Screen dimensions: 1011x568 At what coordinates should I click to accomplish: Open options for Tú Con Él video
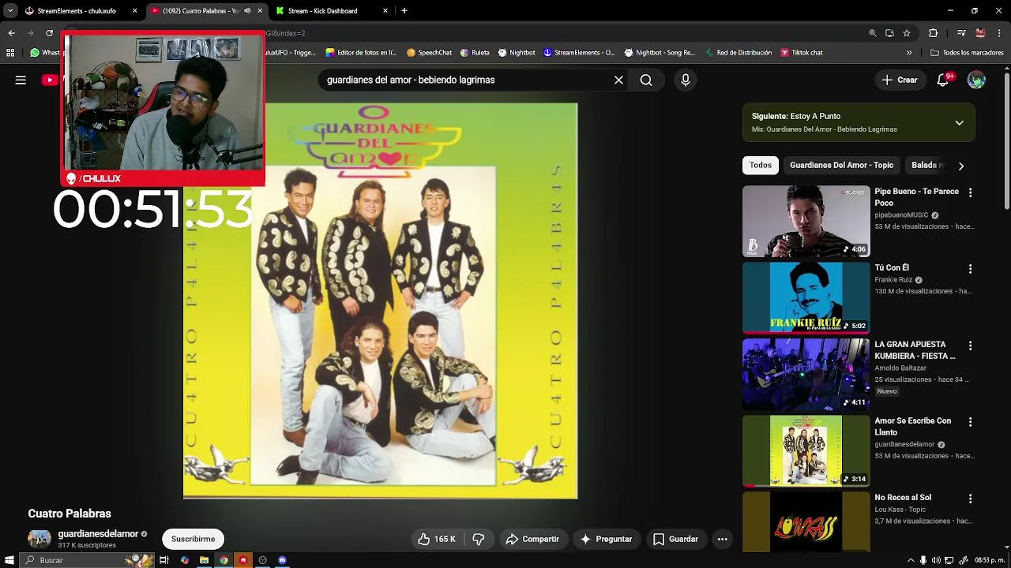pyautogui.click(x=970, y=269)
